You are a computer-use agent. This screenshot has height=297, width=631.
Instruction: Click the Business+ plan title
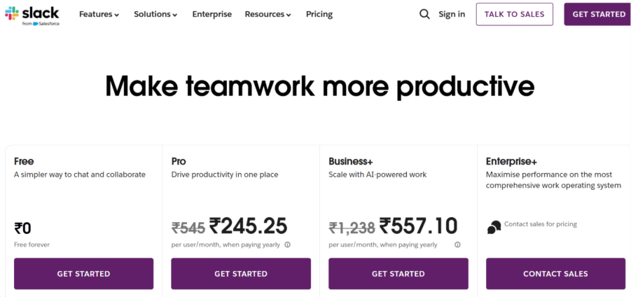(x=351, y=161)
